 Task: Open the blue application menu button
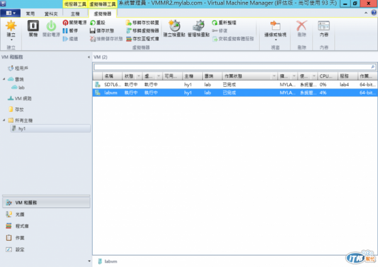[10, 13]
